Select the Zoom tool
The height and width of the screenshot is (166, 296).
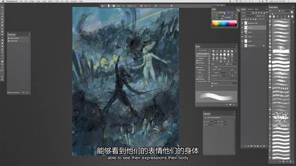[x=2, y=64]
